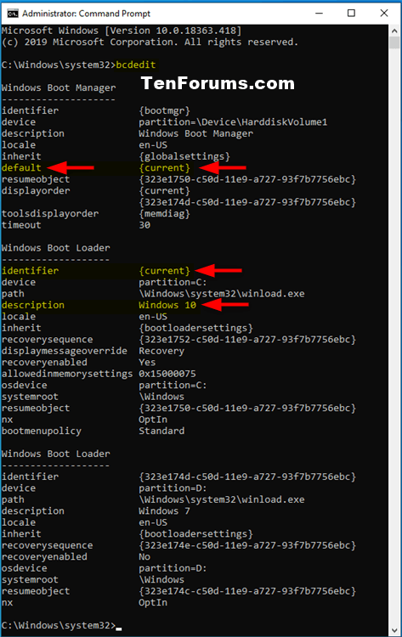The width and height of the screenshot is (402, 637).
Task: Click '{current}' in the displayorder row
Action: pyautogui.click(x=164, y=190)
